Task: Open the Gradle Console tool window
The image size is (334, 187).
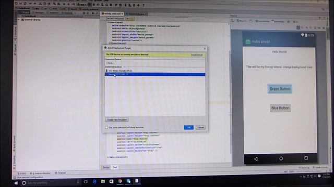Action: (x=320, y=167)
